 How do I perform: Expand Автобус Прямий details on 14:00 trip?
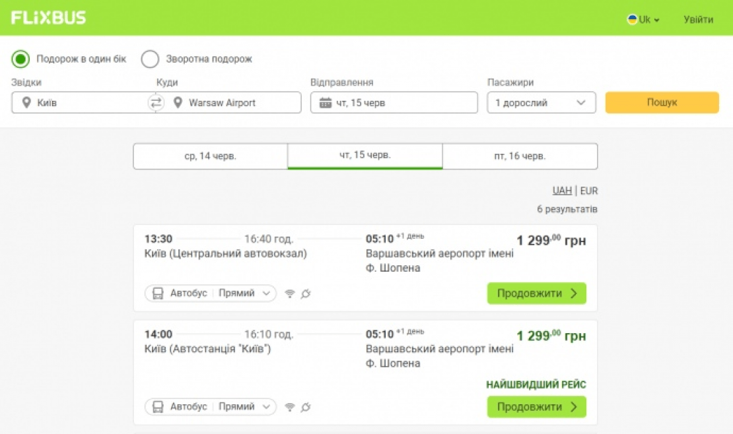(x=211, y=407)
